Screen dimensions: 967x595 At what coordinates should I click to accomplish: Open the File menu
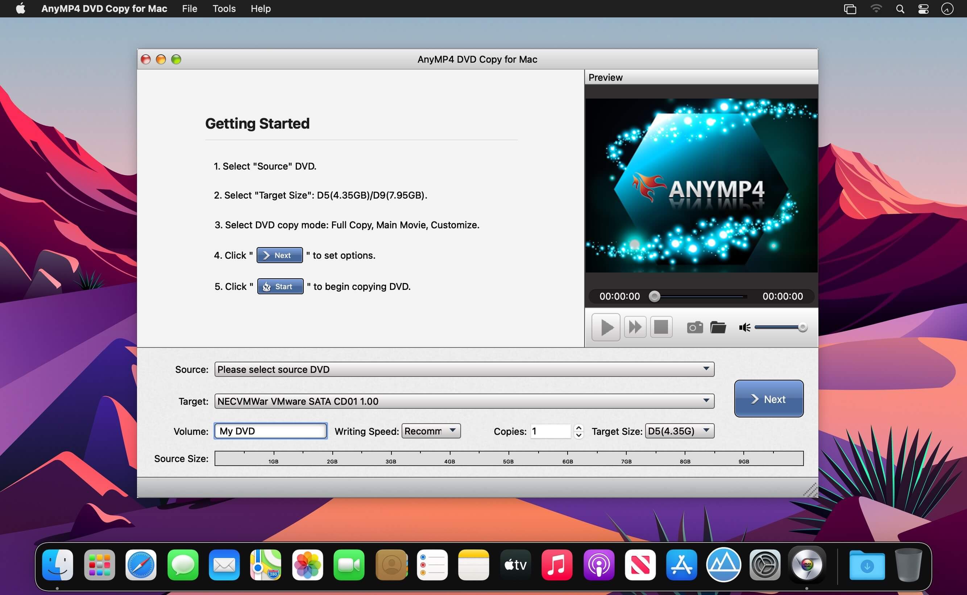(189, 9)
